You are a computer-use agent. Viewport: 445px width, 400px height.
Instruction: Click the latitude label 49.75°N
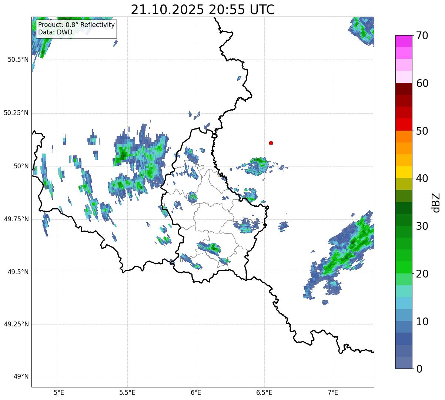click(x=16, y=219)
